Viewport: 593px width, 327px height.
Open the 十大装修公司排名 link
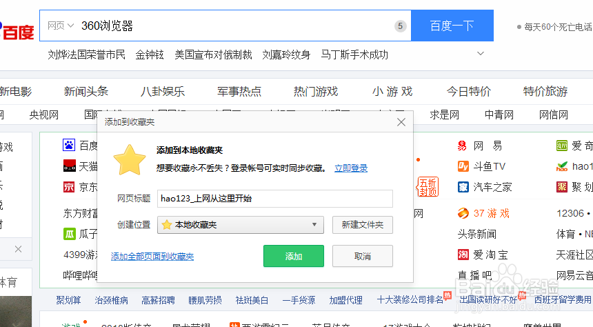click(x=410, y=299)
